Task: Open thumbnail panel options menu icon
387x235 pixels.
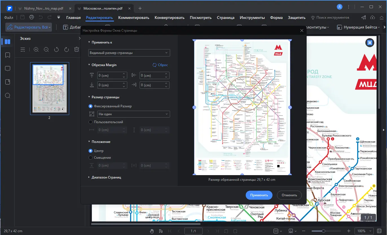Action: [x=23, y=50]
